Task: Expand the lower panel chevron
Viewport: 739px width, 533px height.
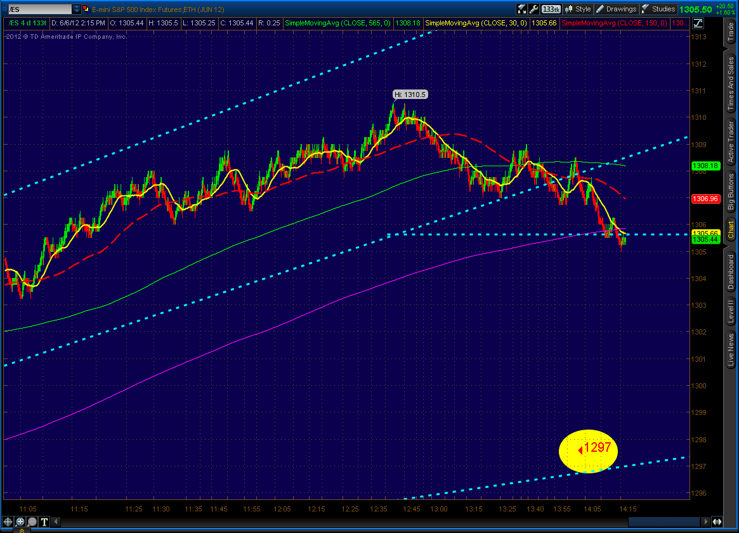Action: (x=22, y=530)
